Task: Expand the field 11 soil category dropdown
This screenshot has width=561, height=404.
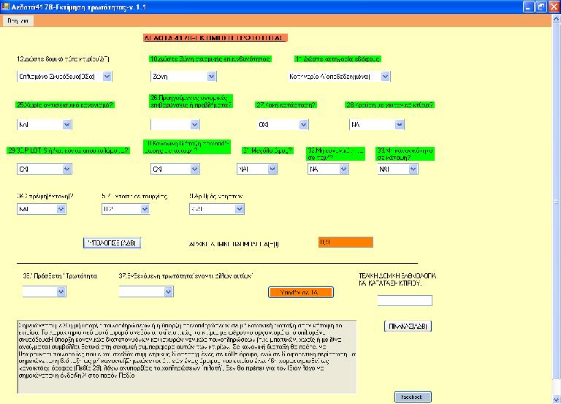Action: [x=386, y=76]
